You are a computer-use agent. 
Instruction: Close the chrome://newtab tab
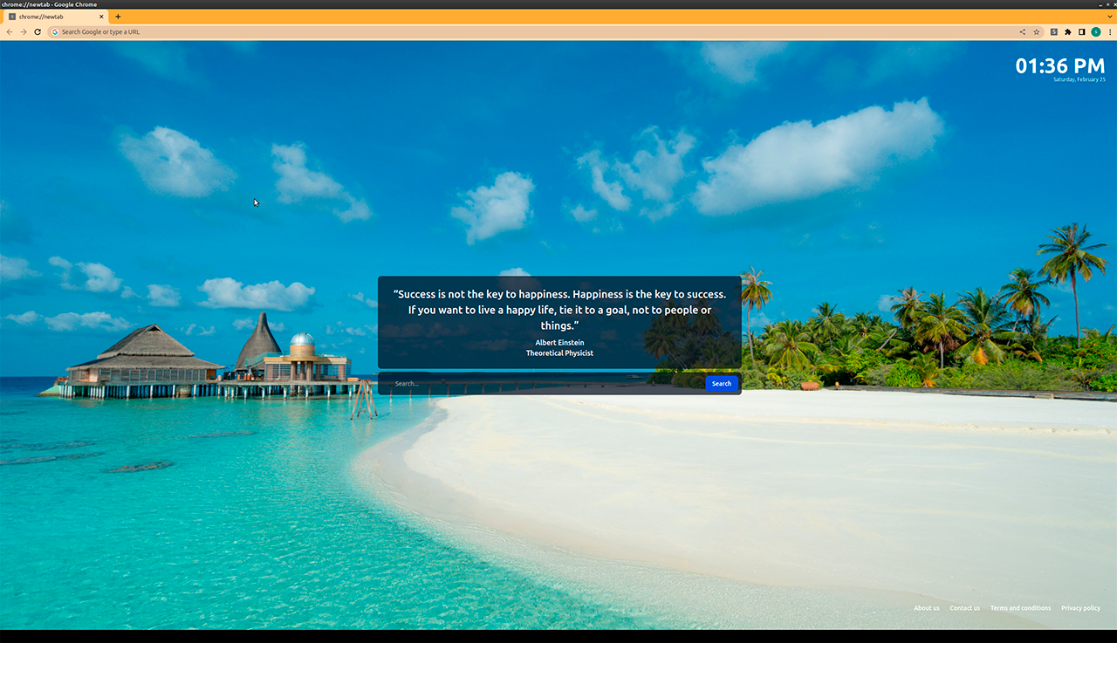[101, 17]
